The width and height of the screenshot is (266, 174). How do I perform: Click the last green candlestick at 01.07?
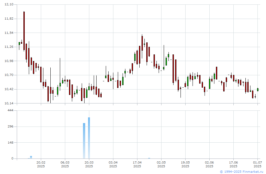pos(258,90)
